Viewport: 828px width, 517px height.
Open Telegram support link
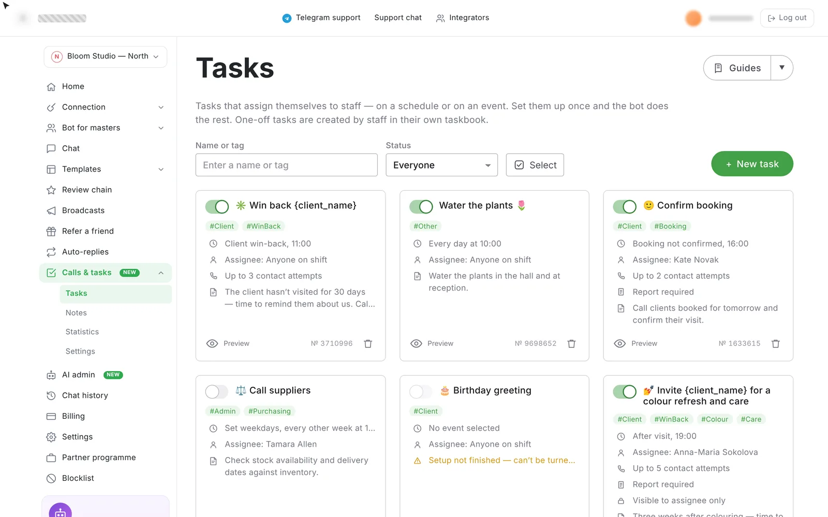point(321,18)
